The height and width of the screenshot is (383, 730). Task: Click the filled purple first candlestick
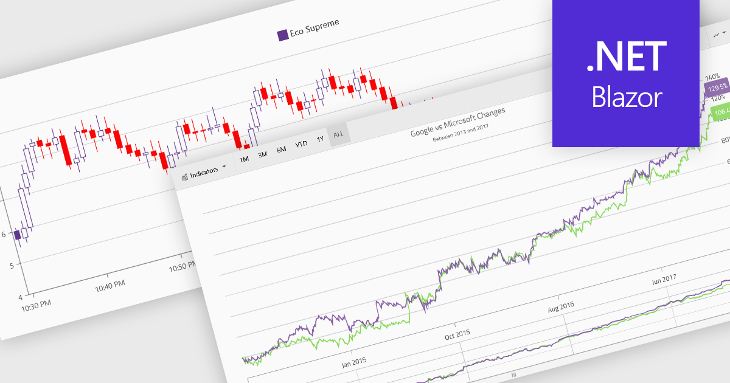[18, 235]
